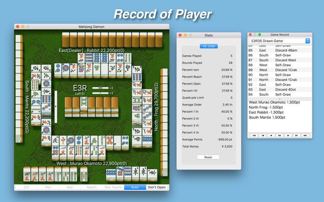The height and width of the screenshot is (202, 324).
Task: Click the face-up dora indicator tile
Action: [x=84, y=104]
